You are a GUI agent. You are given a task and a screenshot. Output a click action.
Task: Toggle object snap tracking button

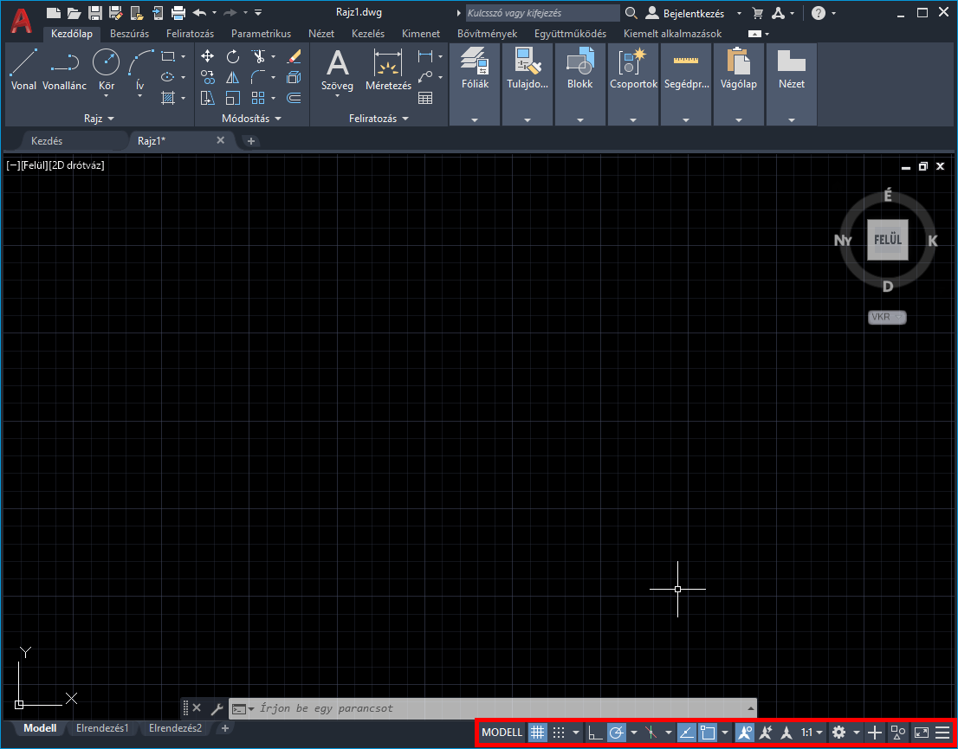[x=686, y=732]
